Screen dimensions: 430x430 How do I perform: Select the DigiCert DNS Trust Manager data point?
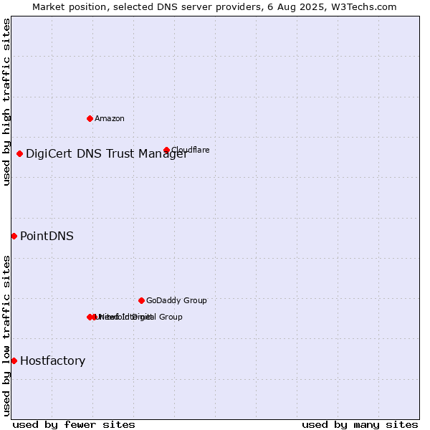pos(19,153)
